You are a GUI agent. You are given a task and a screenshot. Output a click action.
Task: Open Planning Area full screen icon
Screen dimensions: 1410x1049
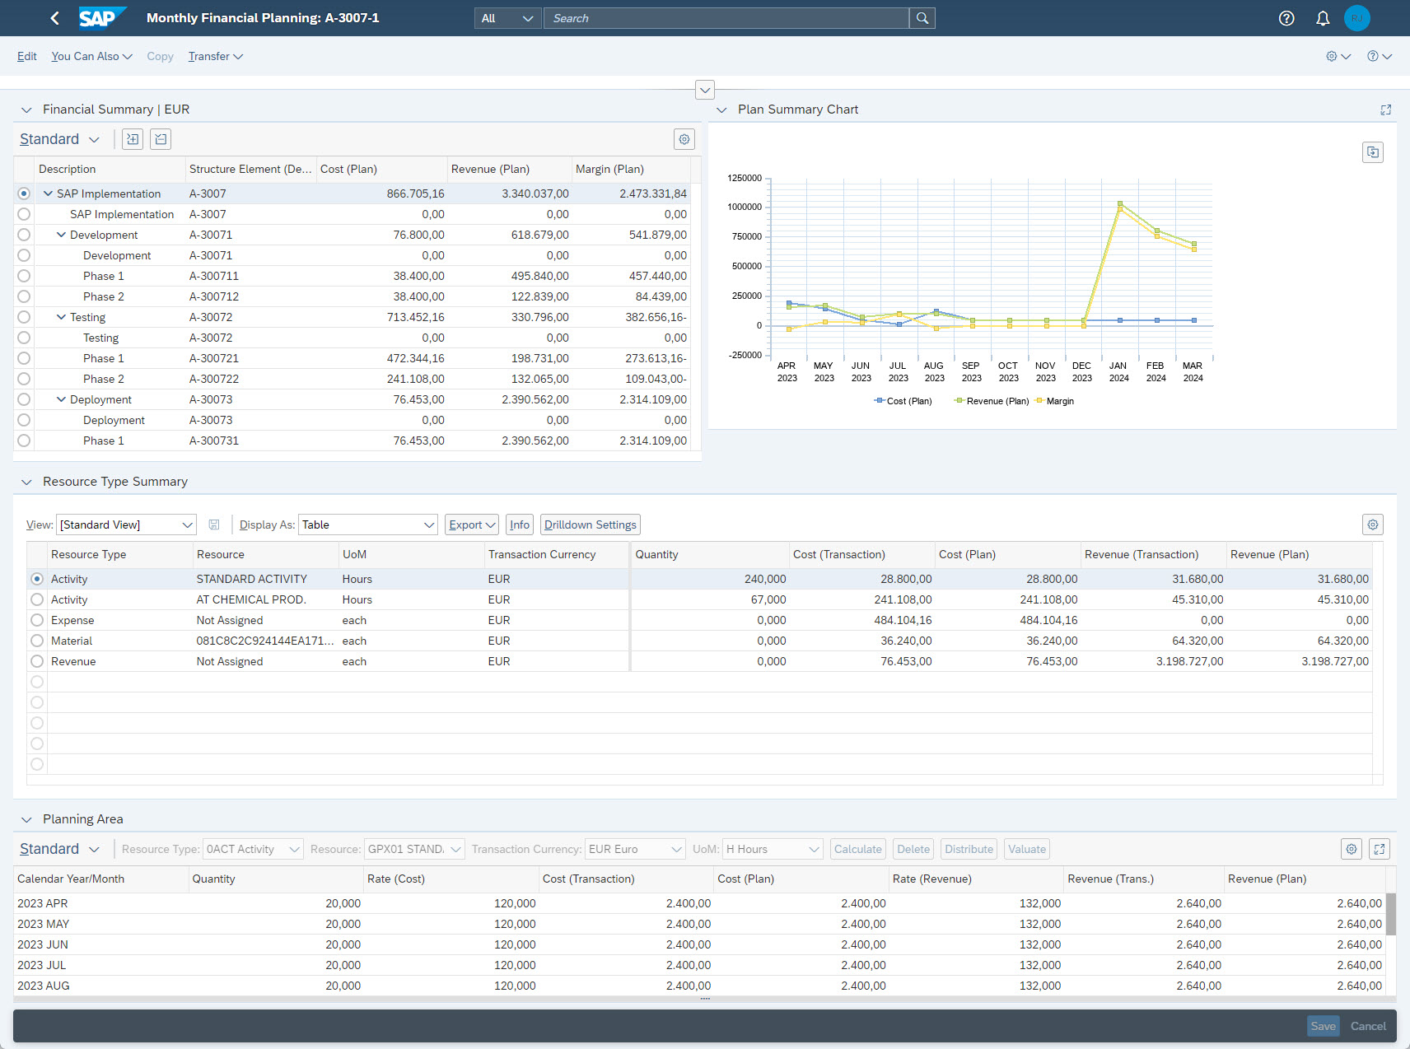point(1379,849)
